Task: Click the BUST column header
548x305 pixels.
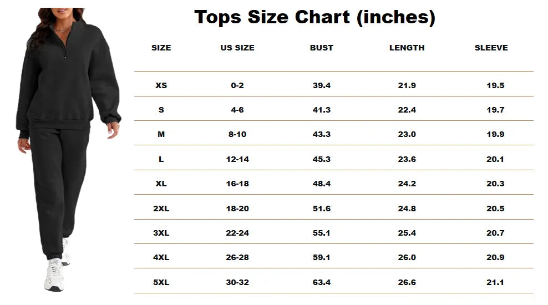Action: click(x=322, y=48)
